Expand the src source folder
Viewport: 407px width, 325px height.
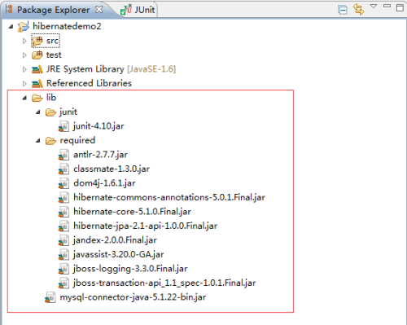tap(24, 41)
